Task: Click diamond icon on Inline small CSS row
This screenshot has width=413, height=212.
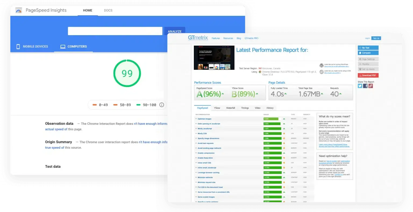Action: (284, 163)
